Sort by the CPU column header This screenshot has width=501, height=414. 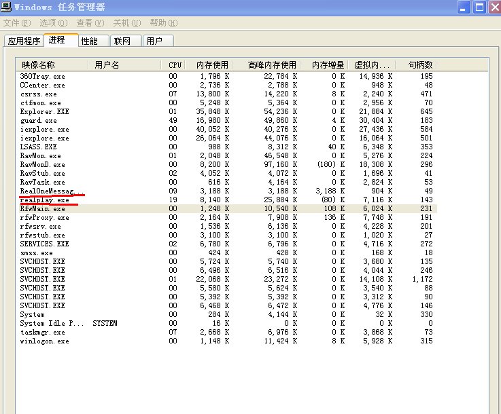pos(175,64)
